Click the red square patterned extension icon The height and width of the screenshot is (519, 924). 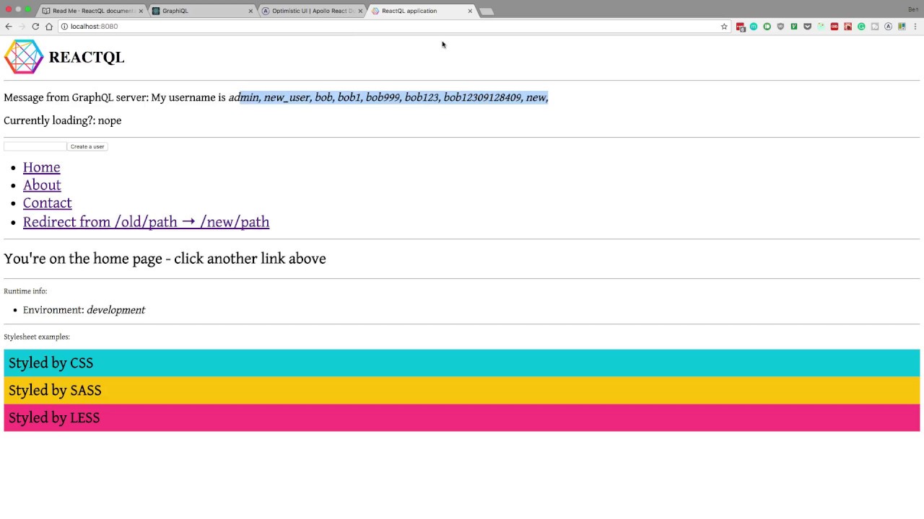(847, 27)
